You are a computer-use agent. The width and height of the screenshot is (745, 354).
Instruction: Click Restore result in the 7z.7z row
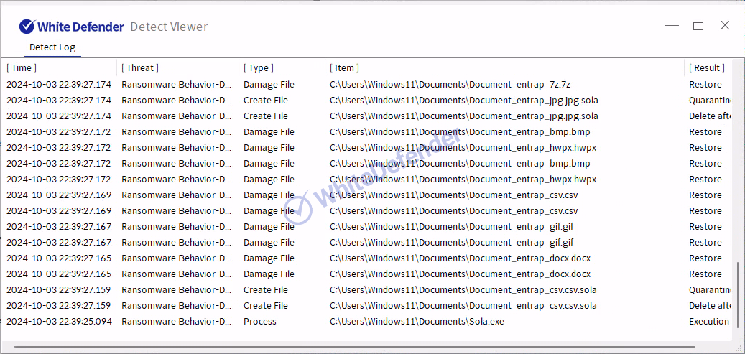pyautogui.click(x=705, y=85)
